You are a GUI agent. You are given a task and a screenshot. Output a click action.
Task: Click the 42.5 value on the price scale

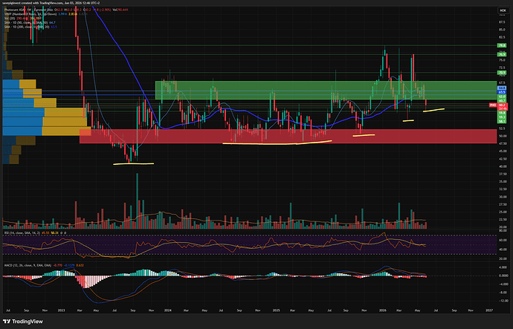tap(502, 159)
